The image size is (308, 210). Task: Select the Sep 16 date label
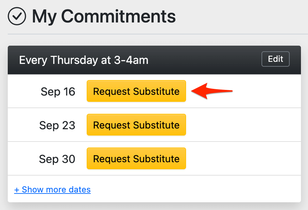(x=58, y=92)
